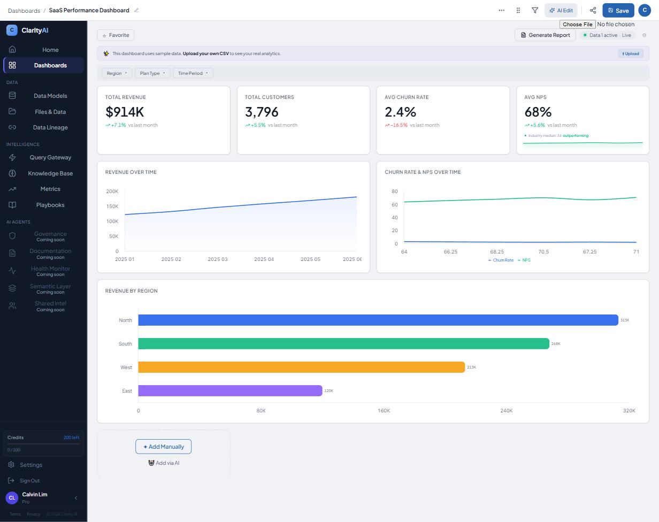Expand the Region filter dropdown
659x522 pixels.
(117, 73)
